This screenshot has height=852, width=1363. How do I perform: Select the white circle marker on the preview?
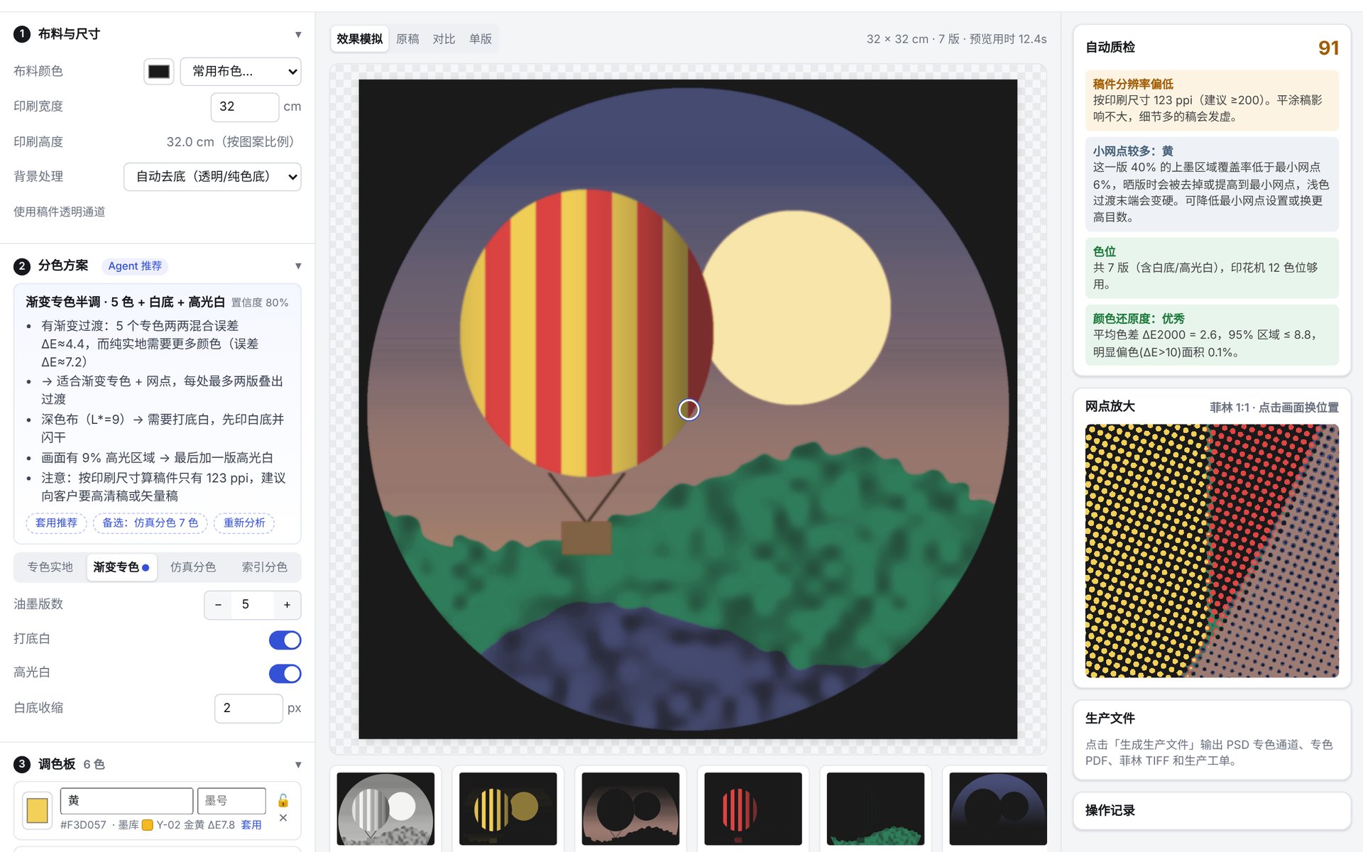[x=689, y=410]
